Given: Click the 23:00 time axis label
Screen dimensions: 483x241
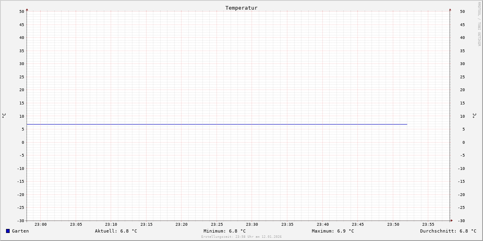Looking at the screenshot, I should pyautogui.click(x=41, y=225).
